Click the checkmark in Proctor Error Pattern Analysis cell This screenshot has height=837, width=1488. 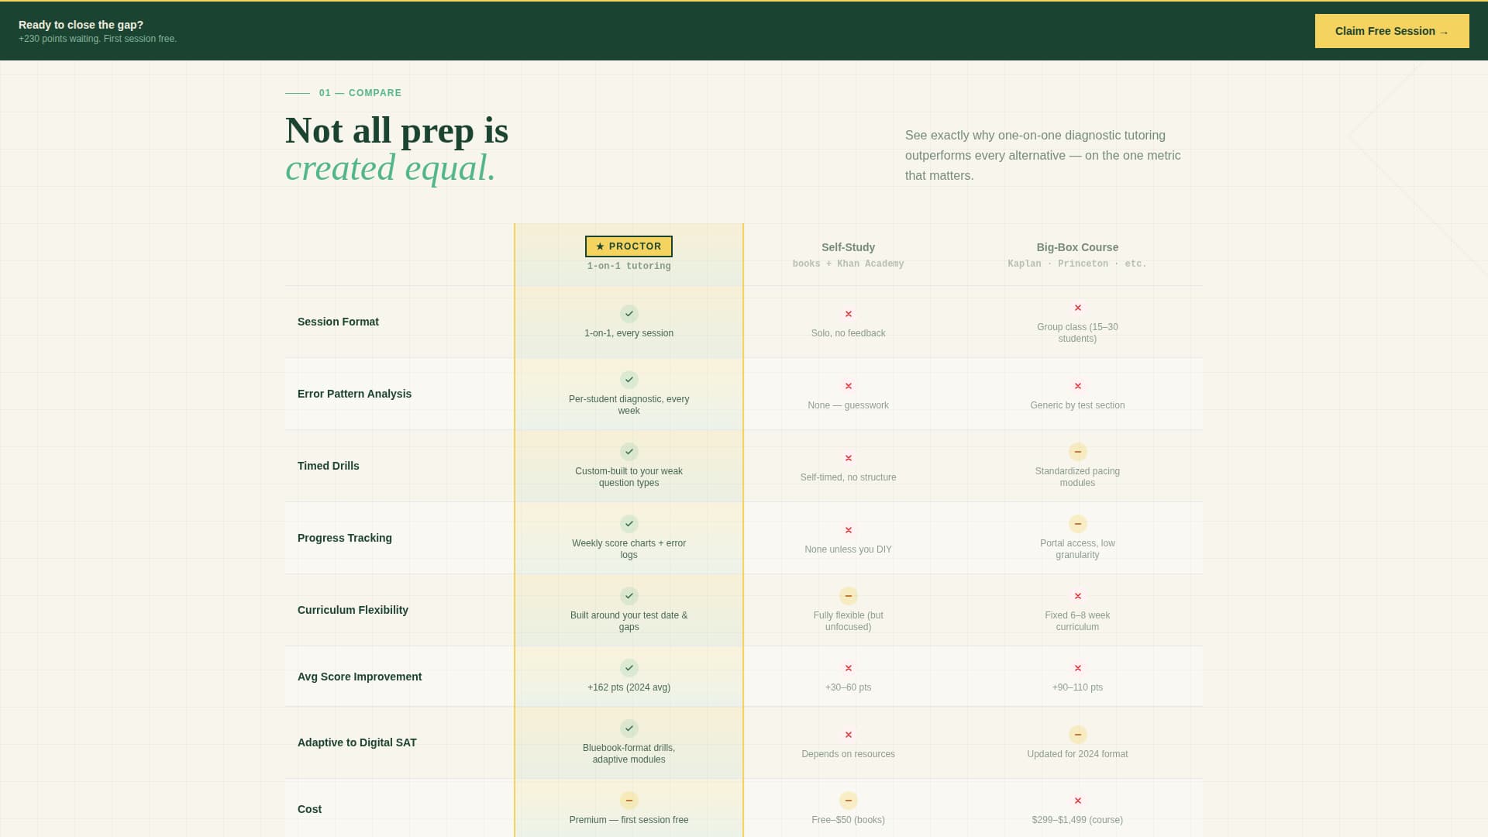(x=629, y=380)
